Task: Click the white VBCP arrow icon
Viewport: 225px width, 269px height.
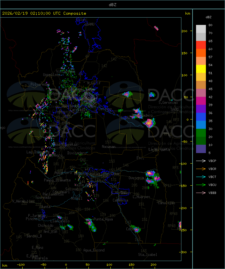Action: (201, 161)
